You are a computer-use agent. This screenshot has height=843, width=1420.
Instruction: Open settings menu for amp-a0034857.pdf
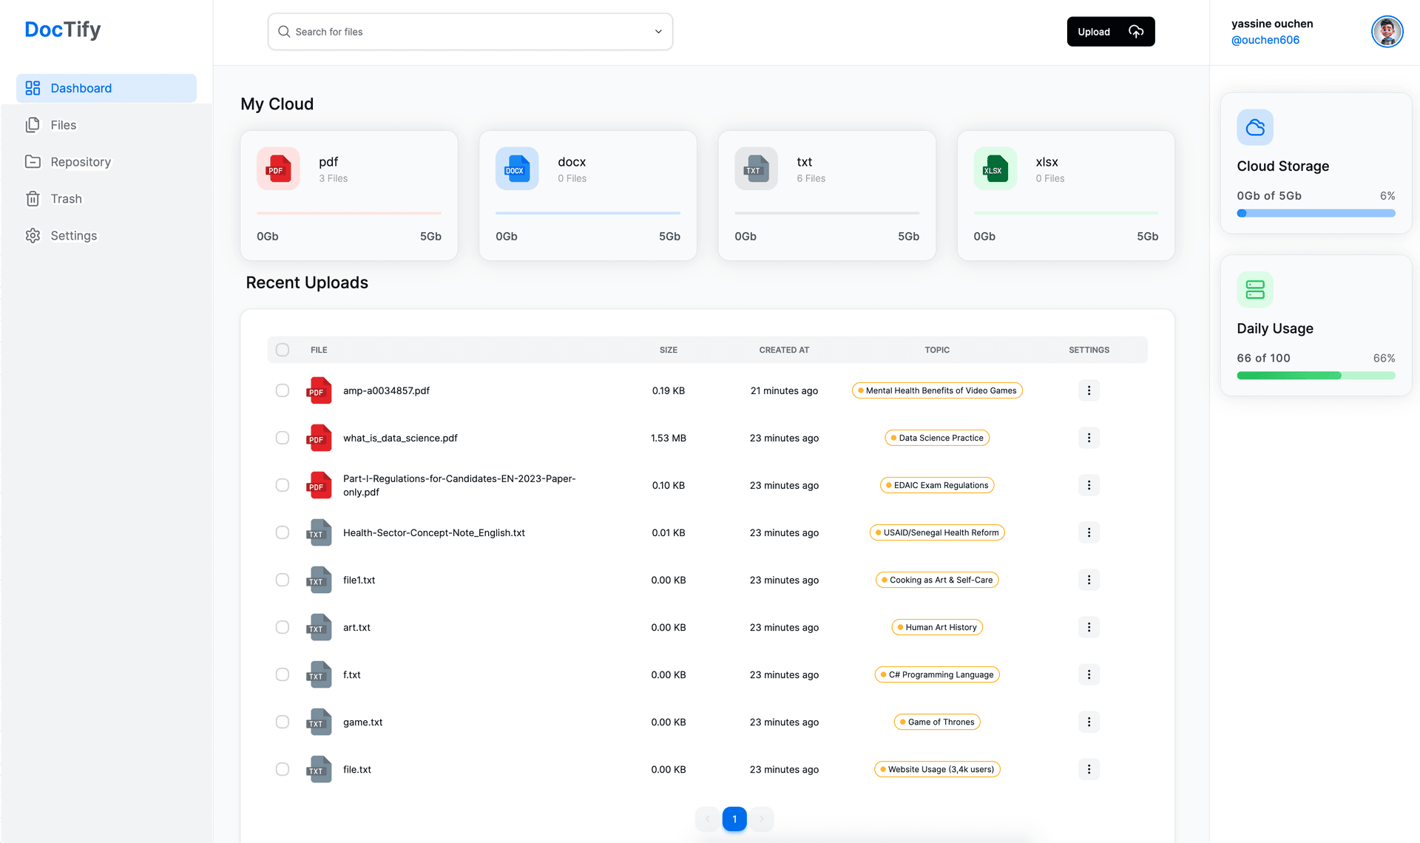[1089, 390]
